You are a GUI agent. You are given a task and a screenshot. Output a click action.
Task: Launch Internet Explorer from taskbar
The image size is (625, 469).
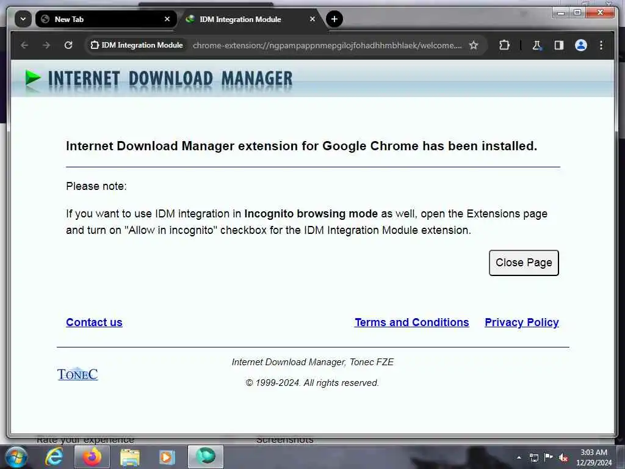pyautogui.click(x=54, y=457)
